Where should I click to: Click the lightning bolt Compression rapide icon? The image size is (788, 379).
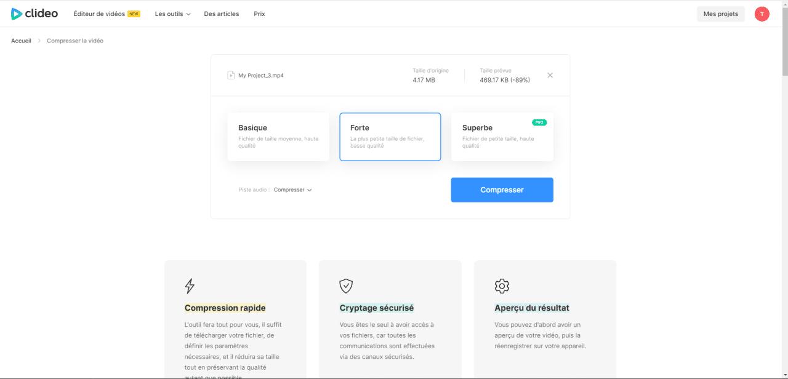coord(190,286)
